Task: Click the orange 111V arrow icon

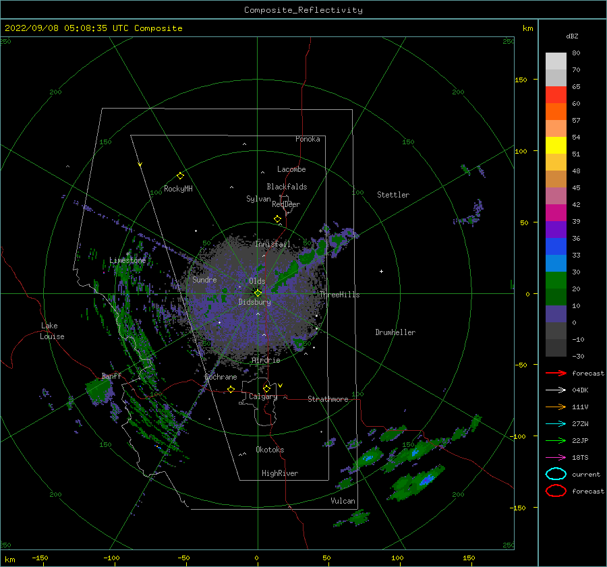Action: [556, 407]
